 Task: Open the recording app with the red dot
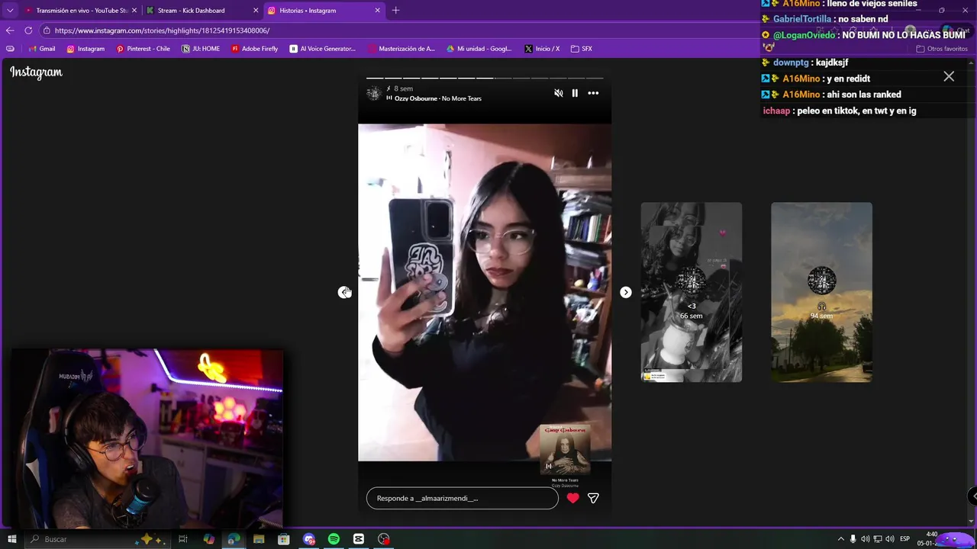pyautogui.click(x=384, y=539)
